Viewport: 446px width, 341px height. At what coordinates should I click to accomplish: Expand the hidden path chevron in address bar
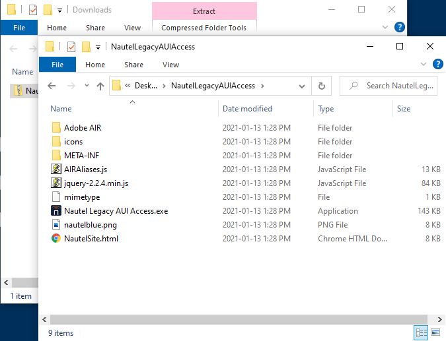click(x=128, y=86)
